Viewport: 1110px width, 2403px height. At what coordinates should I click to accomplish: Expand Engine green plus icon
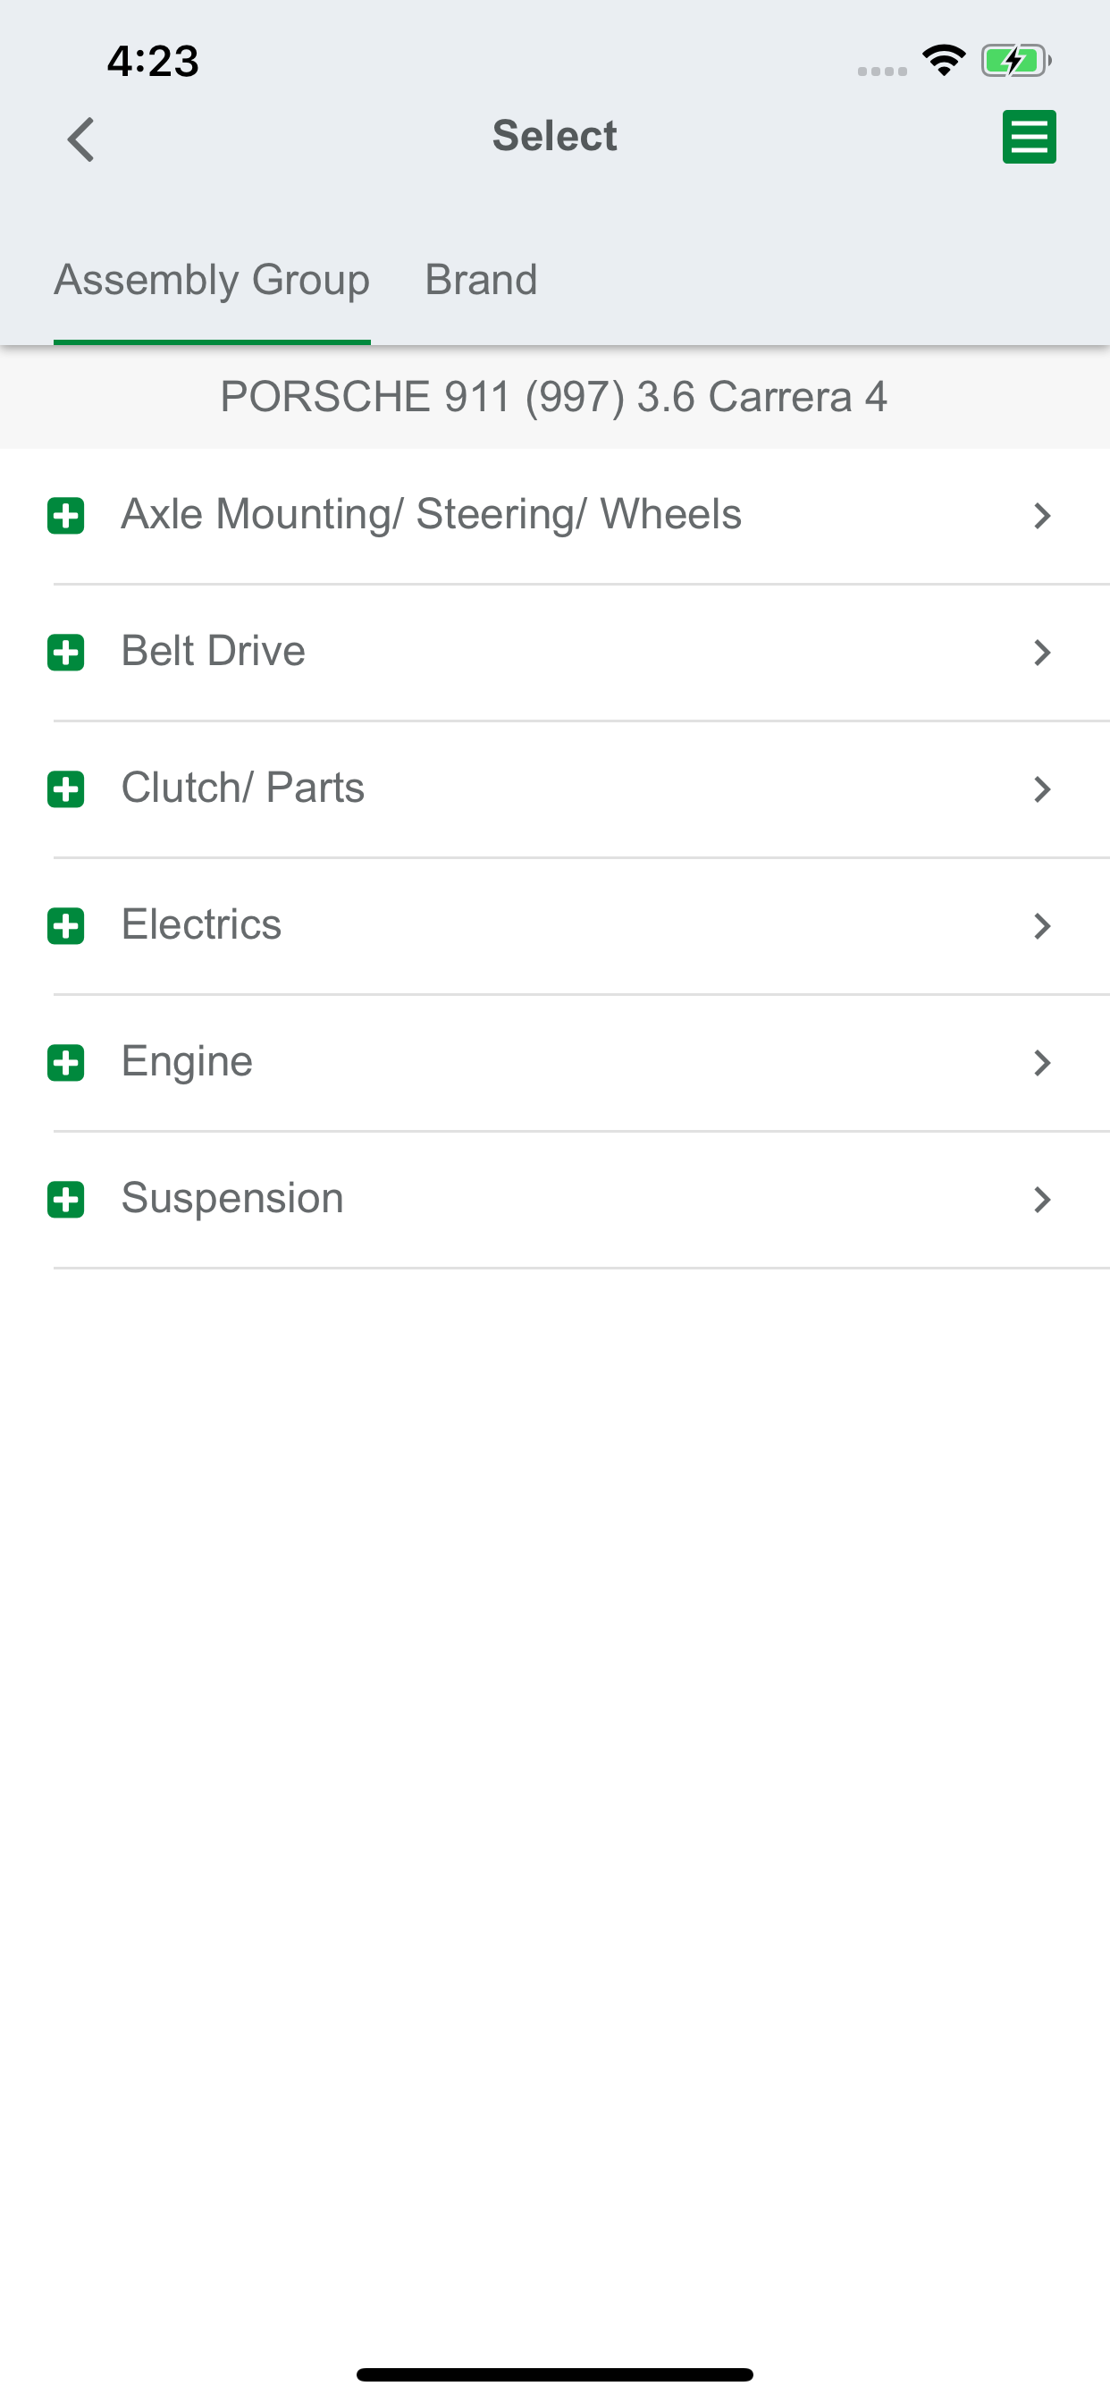pyautogui.click(x=65, y=1063)
